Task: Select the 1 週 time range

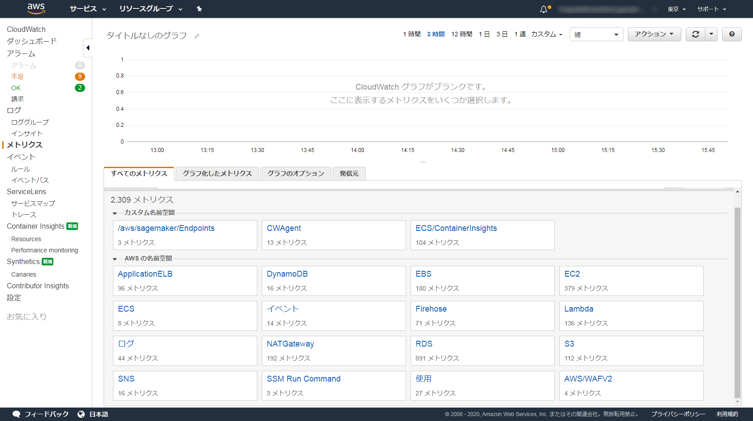Action: pyautogui.click(x=520, y=34)
